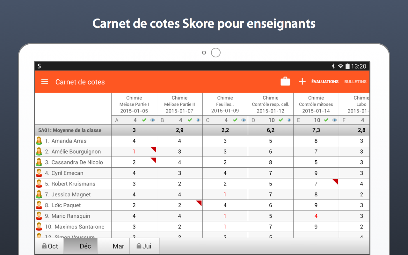The image size is (408, 255).
Task: Click the lock icon on the Oct tab
Action: (x=44, y=246)
